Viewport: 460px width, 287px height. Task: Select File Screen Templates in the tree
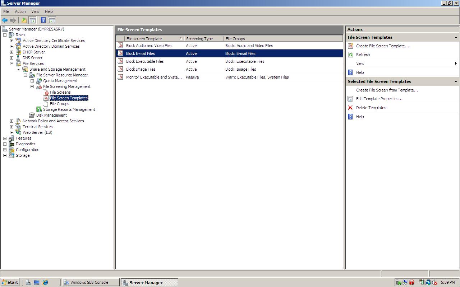tap(69, 98)
